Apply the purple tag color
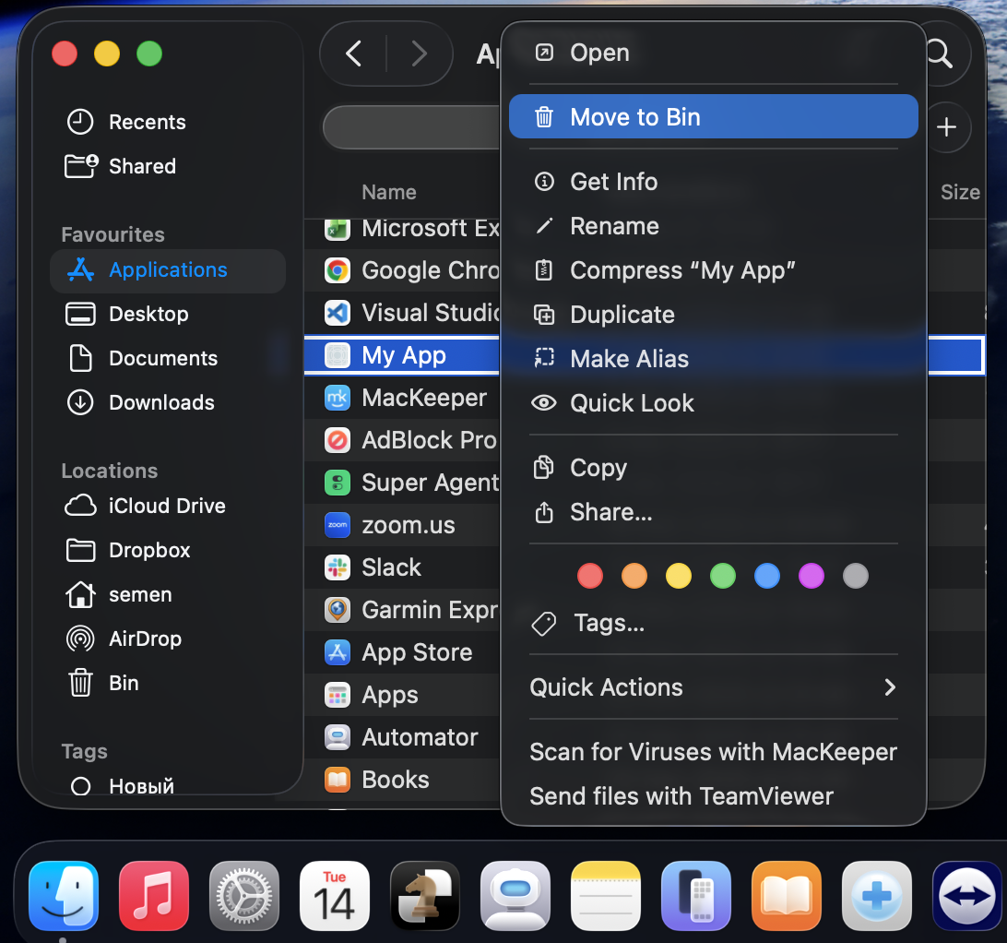The height and width of the screenshot is (943, 1007). coord(812,576)
